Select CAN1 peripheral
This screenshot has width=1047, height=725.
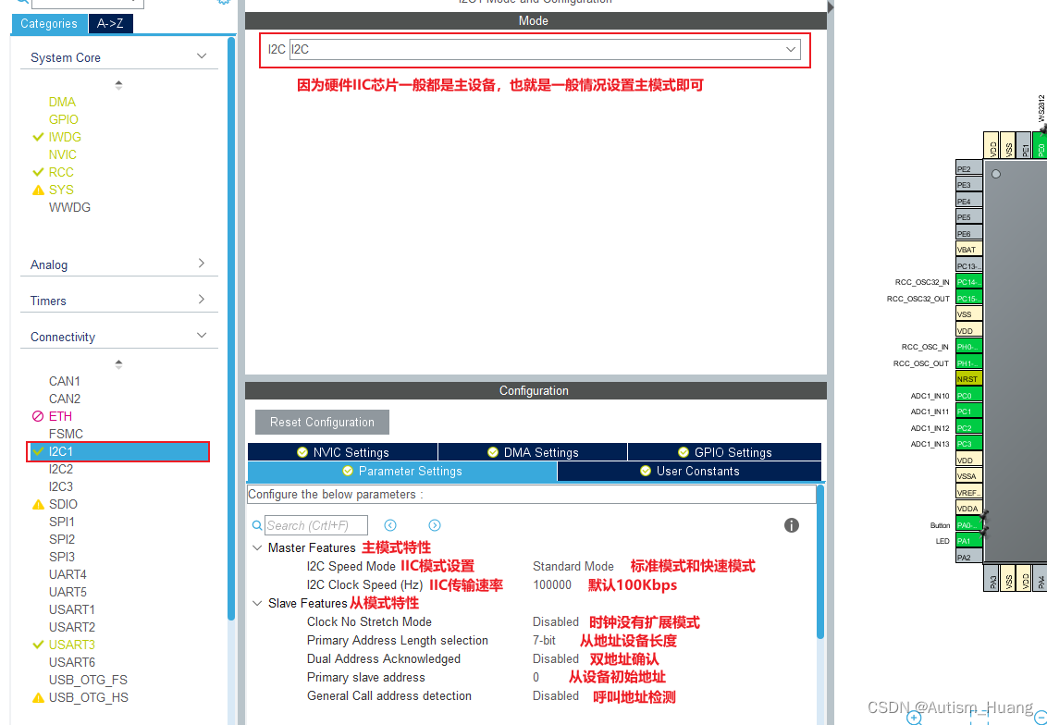64,381
